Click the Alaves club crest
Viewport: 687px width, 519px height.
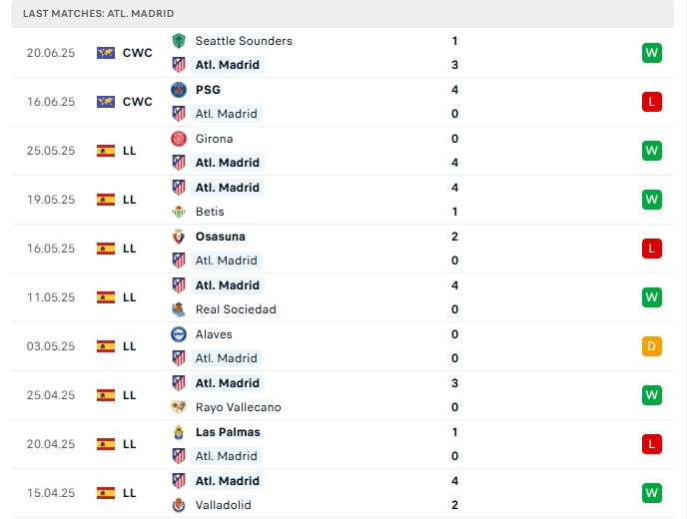179,334
